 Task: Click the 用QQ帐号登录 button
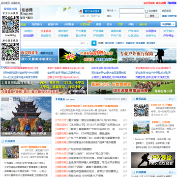90,11
